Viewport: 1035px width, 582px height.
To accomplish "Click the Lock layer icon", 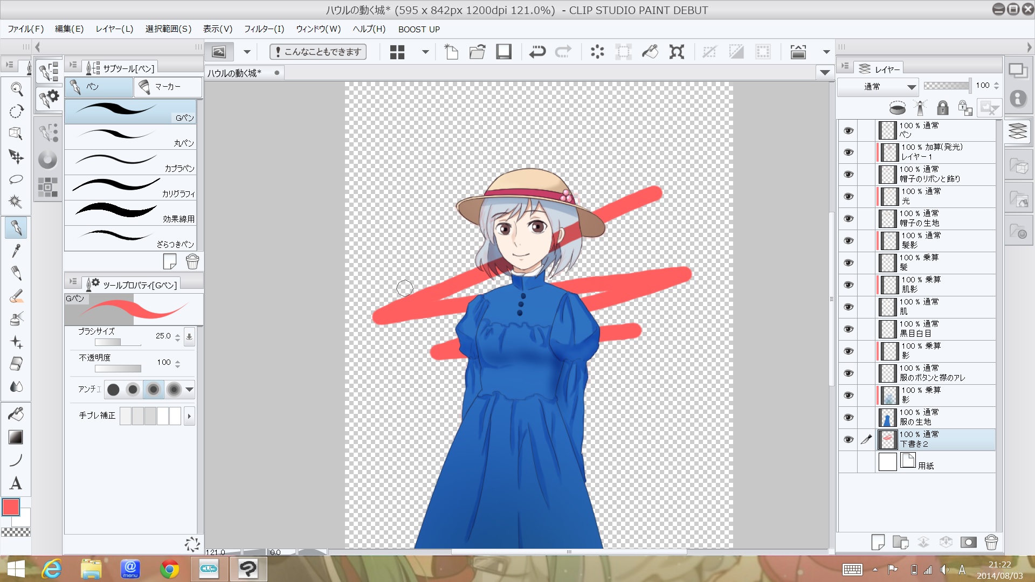I will (942, 108).
